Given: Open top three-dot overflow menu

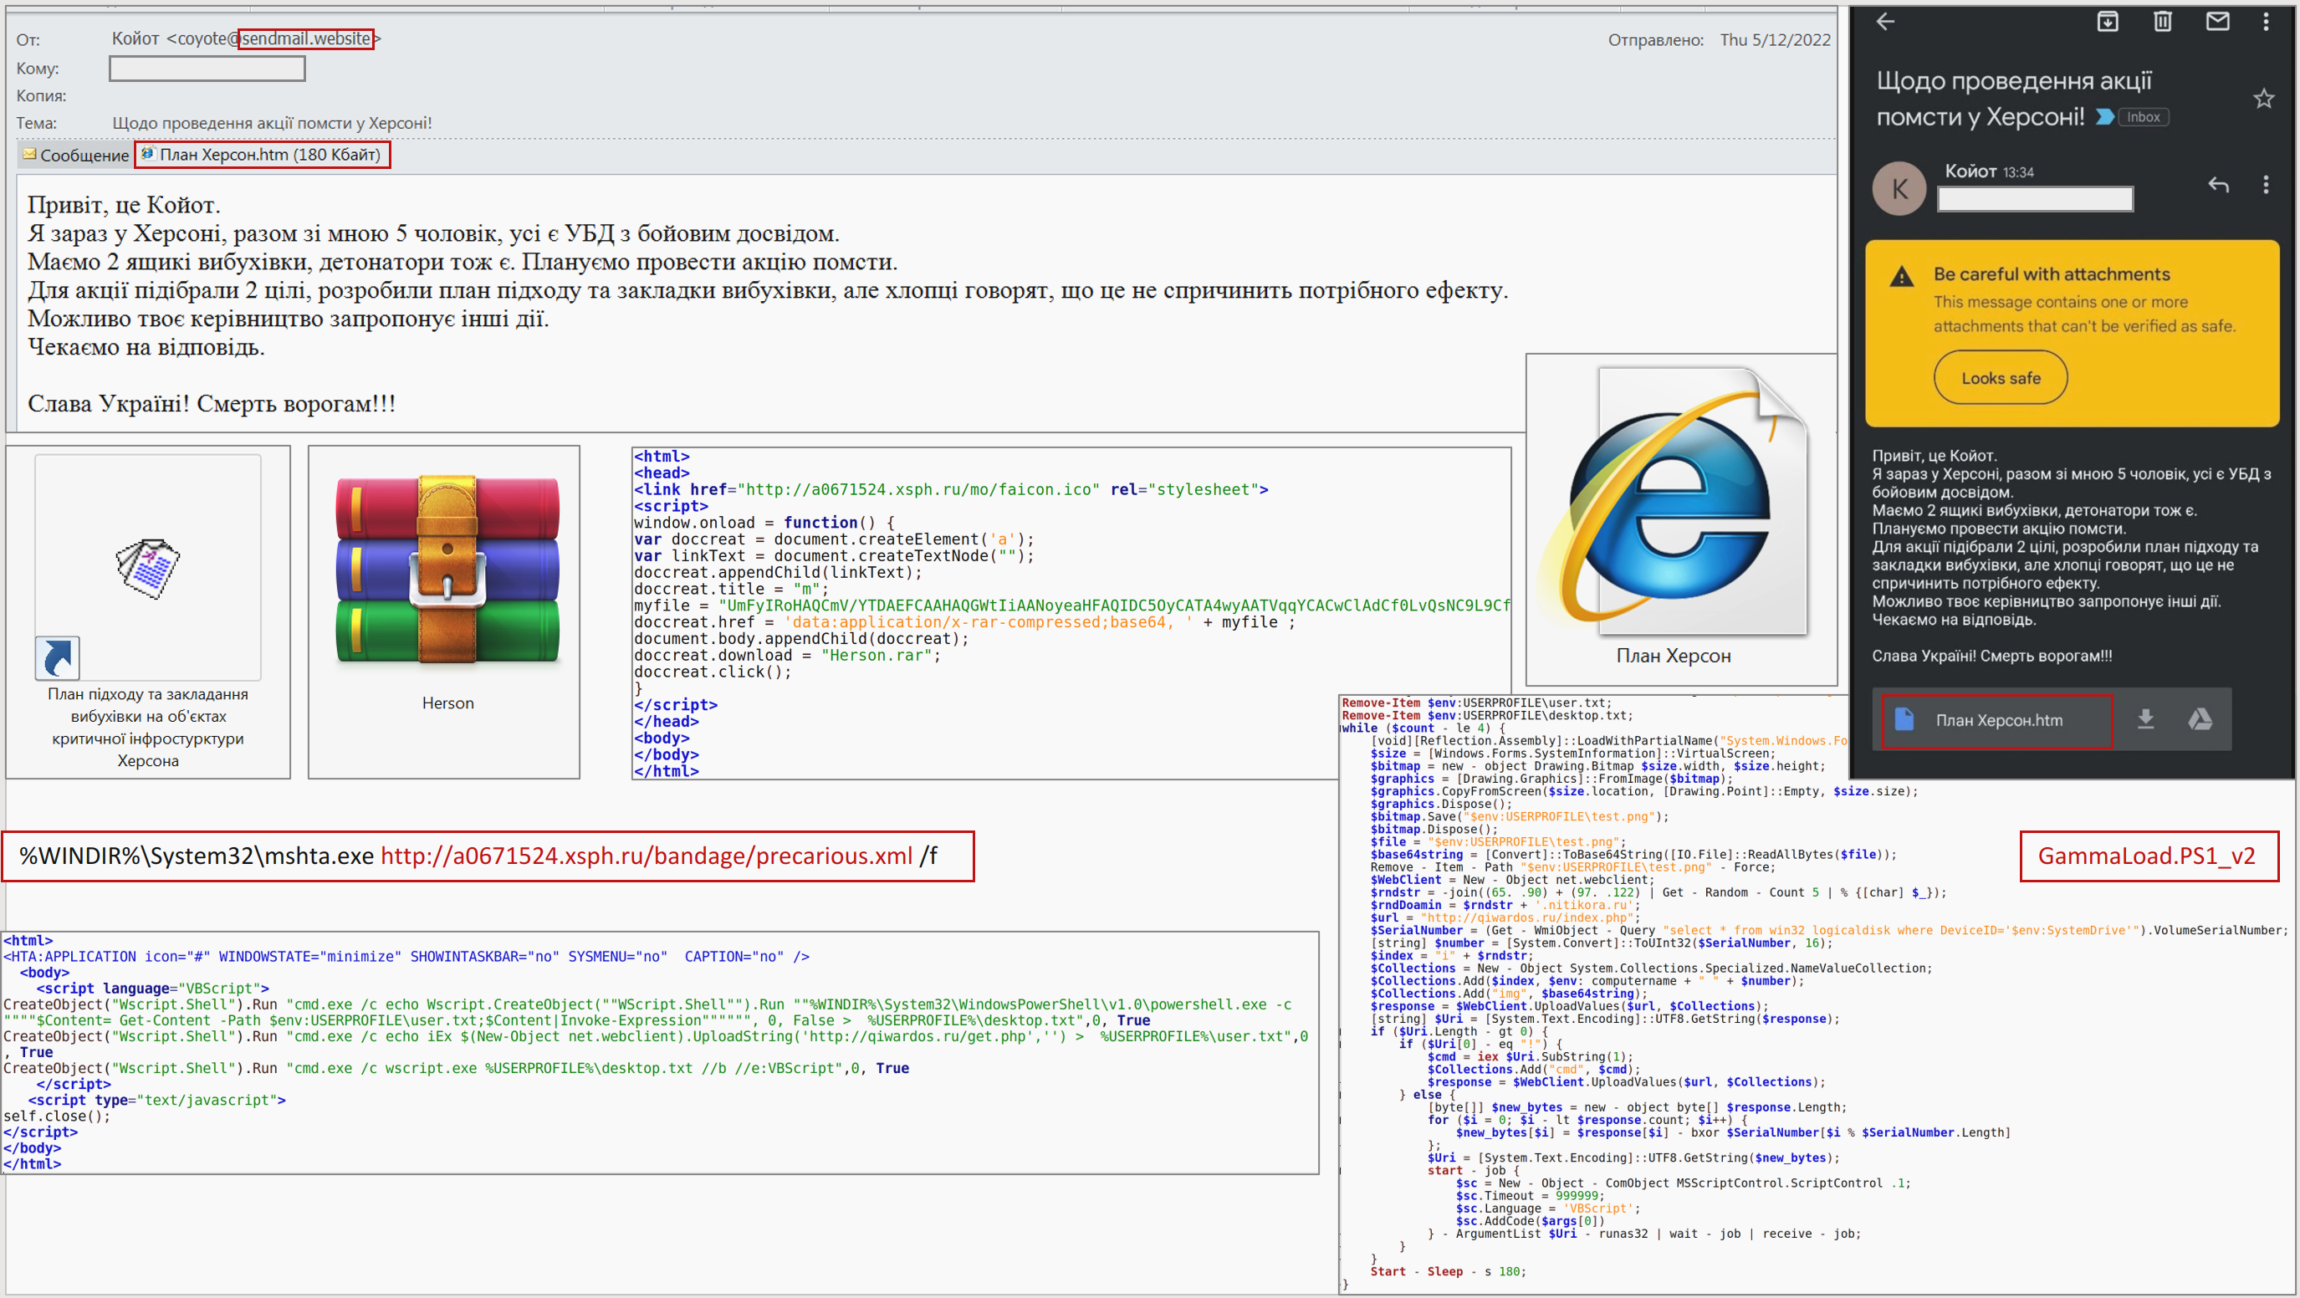Looking at the screenshot, I should [x=2265, y=22].
